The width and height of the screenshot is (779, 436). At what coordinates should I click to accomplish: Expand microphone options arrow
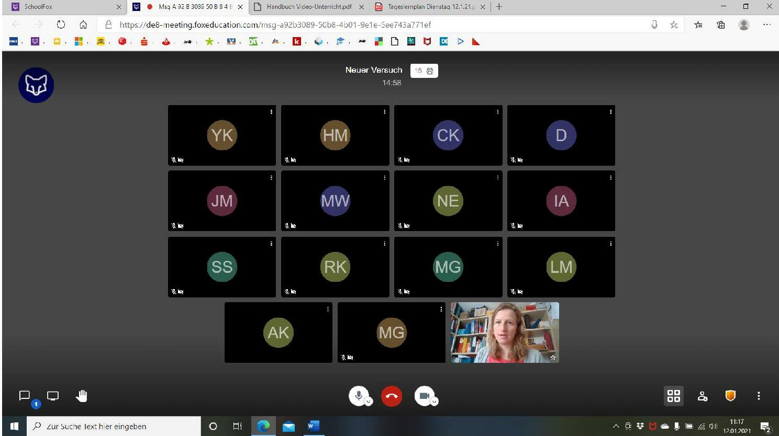pyautogui.click(x=369, y=402)
